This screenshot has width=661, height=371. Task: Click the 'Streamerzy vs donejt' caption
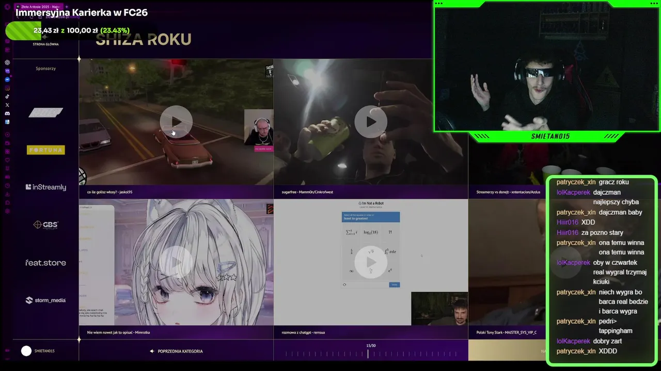[x=508, y=192]
